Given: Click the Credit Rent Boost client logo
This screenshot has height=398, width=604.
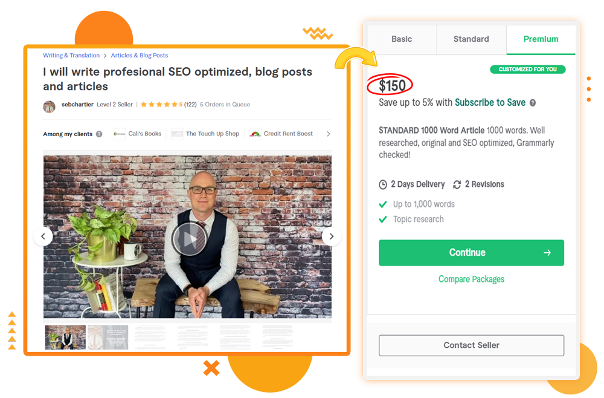Looking at the screenshot, I should [x=255, y=134].
